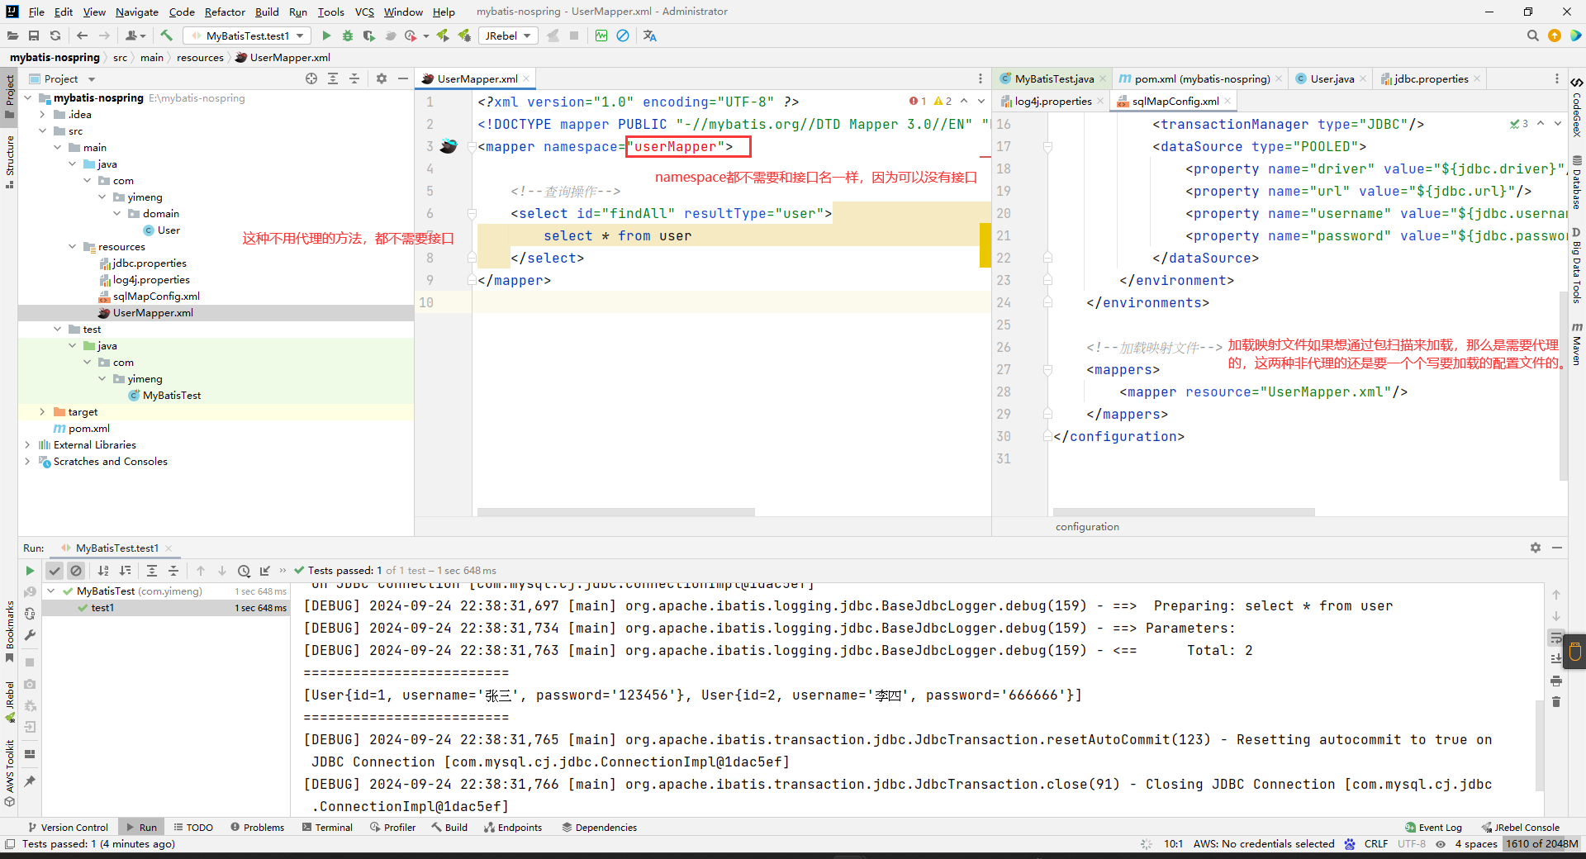
Task: Open the JRebel dropdown in toolbar
Action: pyautogui.click(x=507, y=36)
